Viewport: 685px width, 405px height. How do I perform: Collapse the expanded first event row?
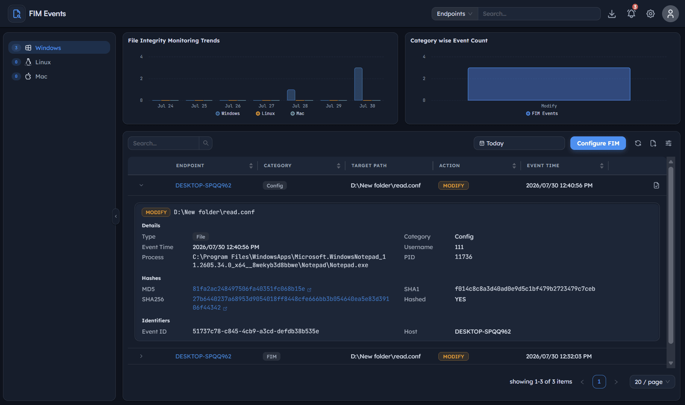(x=141, y=185)
